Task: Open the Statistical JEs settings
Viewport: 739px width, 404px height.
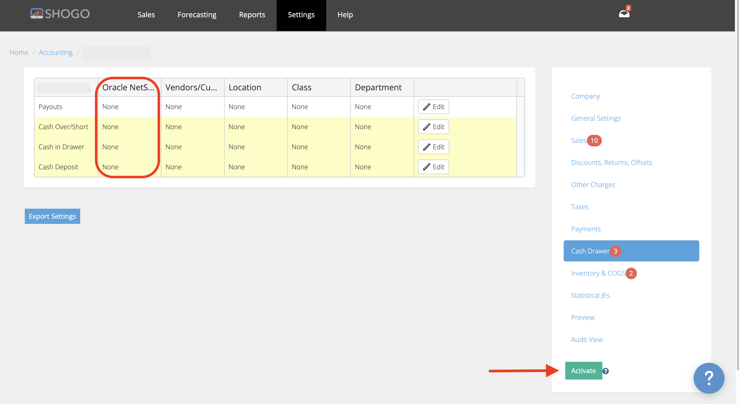Action: 590,295
